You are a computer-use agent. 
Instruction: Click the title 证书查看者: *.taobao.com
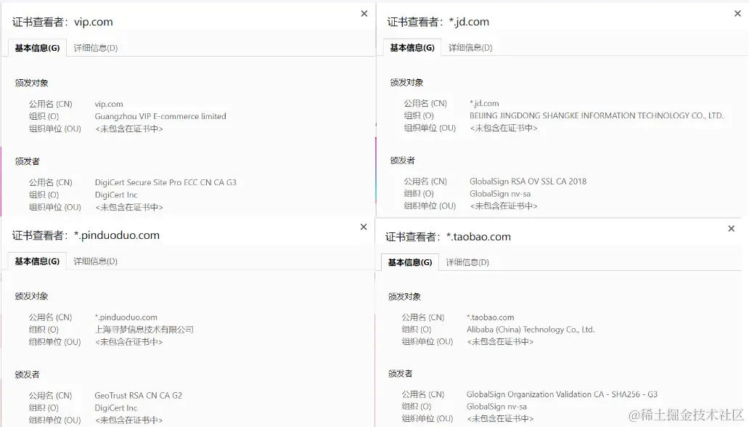click(x=448, y=237)
